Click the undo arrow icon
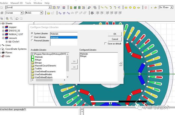The height and width of the screenshot is (115, 175). coord(17,18)
